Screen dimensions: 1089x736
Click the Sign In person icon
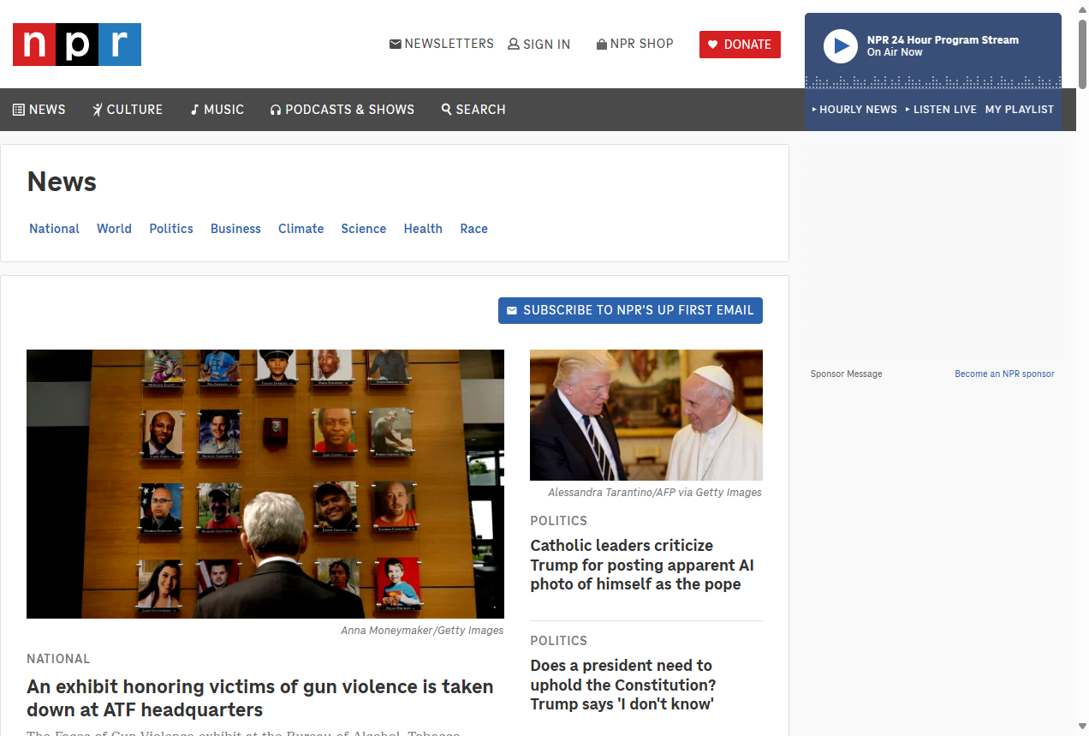514,45
